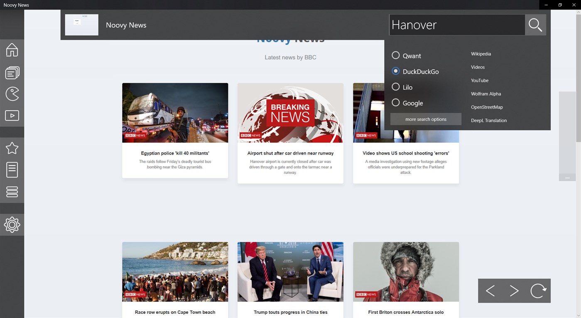
Task: Switch to the Wikipedia search category
Action: coord(480,54)
